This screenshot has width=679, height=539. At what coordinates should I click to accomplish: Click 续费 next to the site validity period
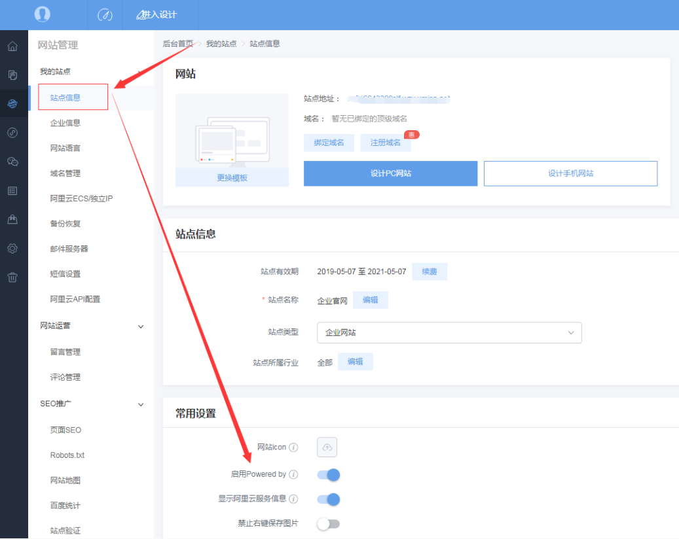[x=430, y=271]
